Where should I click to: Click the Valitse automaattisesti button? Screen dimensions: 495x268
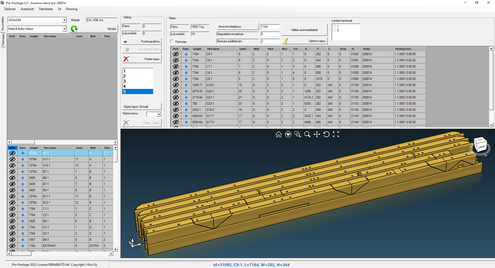(304, 30)
